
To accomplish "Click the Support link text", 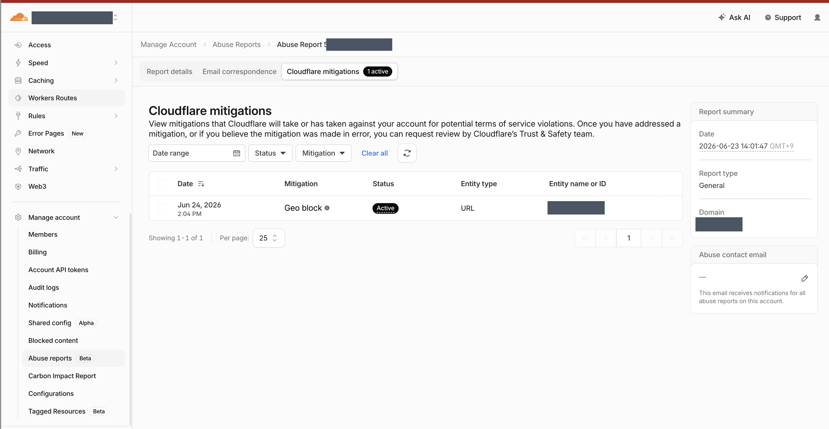I will click(x=788, y=17).
